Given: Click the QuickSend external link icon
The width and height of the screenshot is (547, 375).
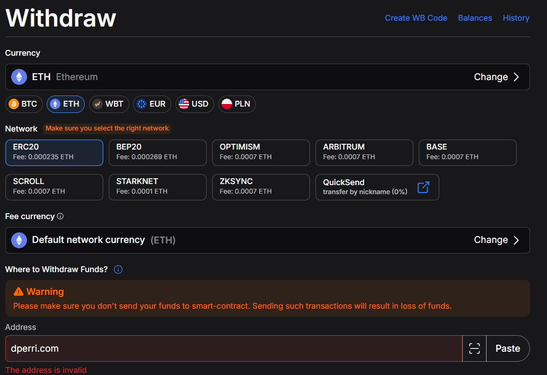Looking at the screenshot, I should point(423,187).
